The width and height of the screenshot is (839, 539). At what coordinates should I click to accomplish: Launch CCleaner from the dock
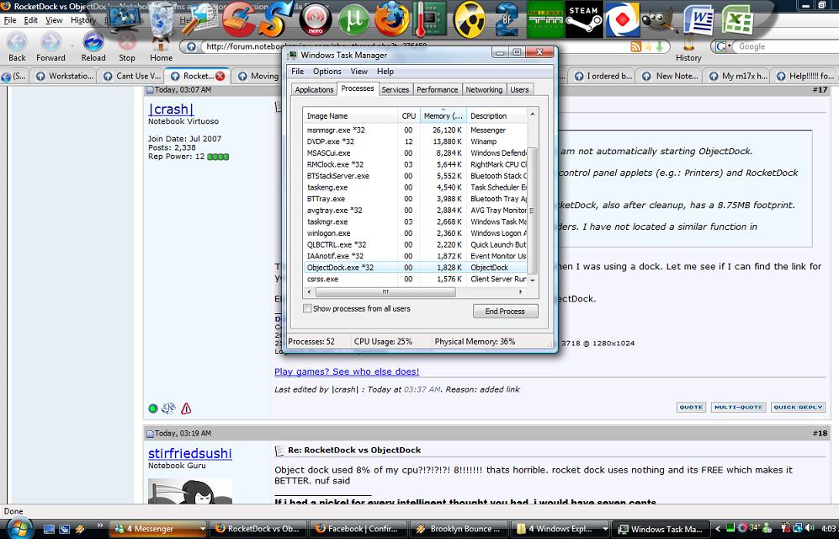tap(238, 19)
